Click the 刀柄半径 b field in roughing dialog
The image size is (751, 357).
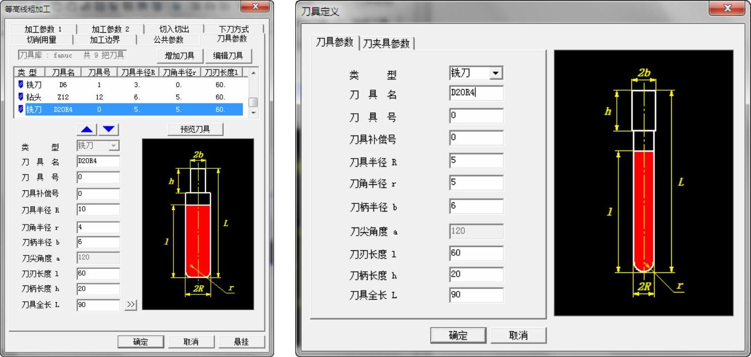pyautogui.click(x=98, y=242)
